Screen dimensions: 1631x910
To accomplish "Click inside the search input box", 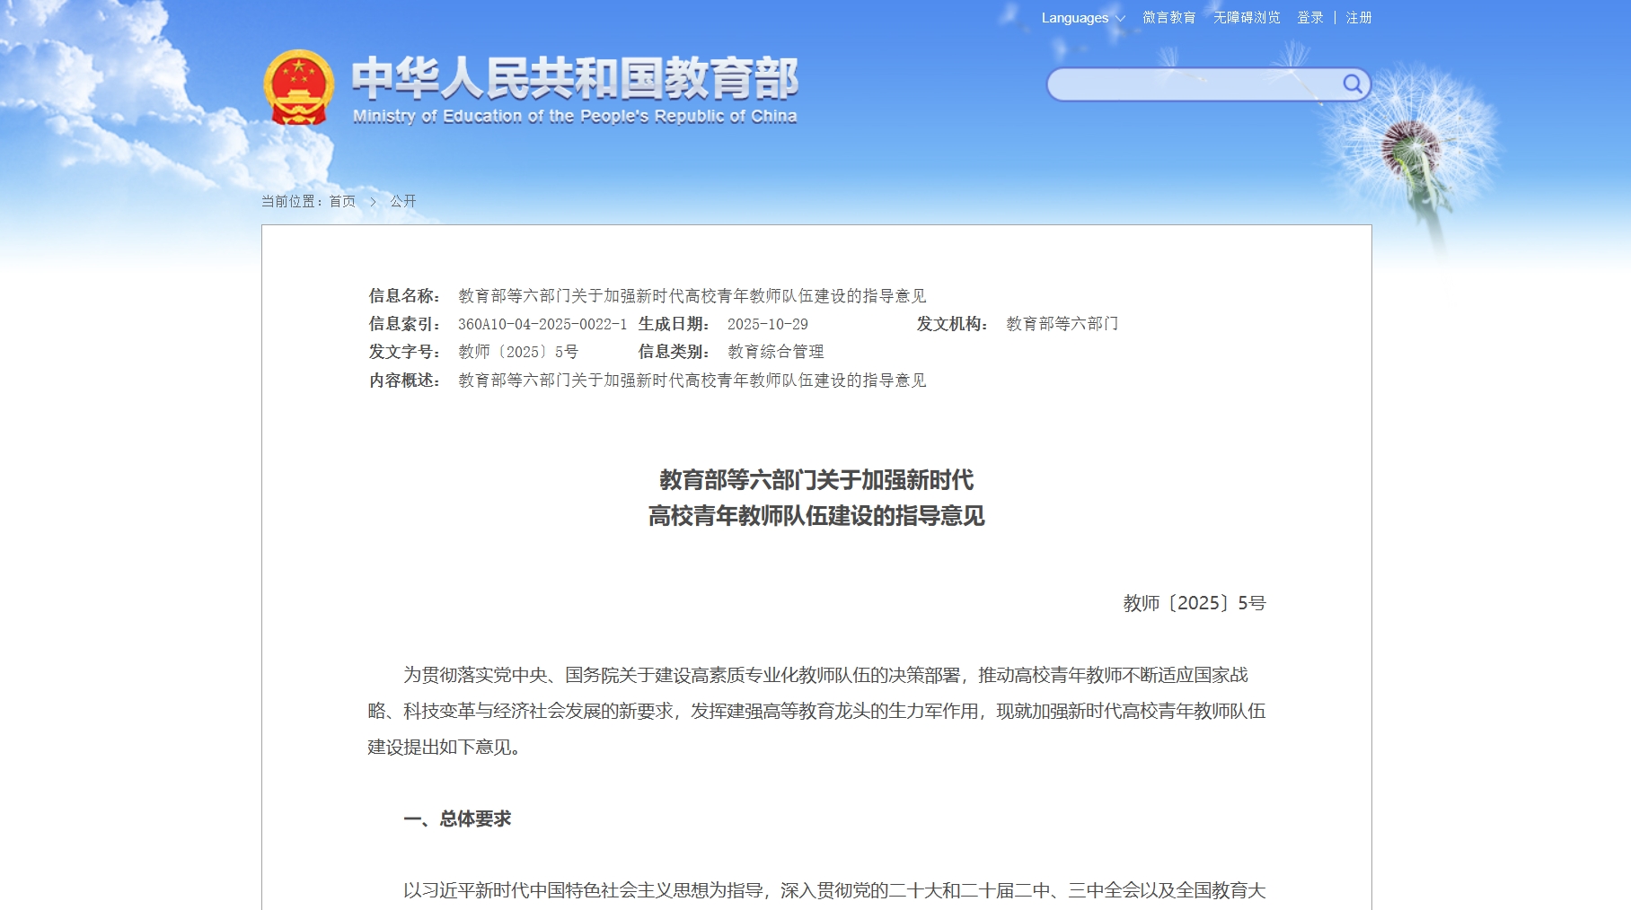I will pyautogui.click(x=1195, y=83).
